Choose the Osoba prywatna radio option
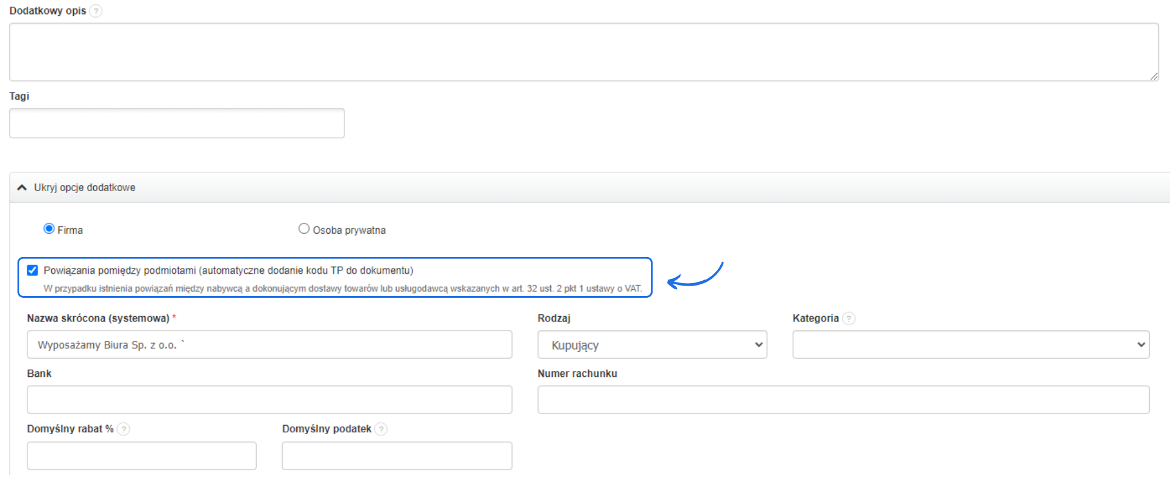Screen dimensions: 1170x478 pyautogui.click(x=303, y=229)
